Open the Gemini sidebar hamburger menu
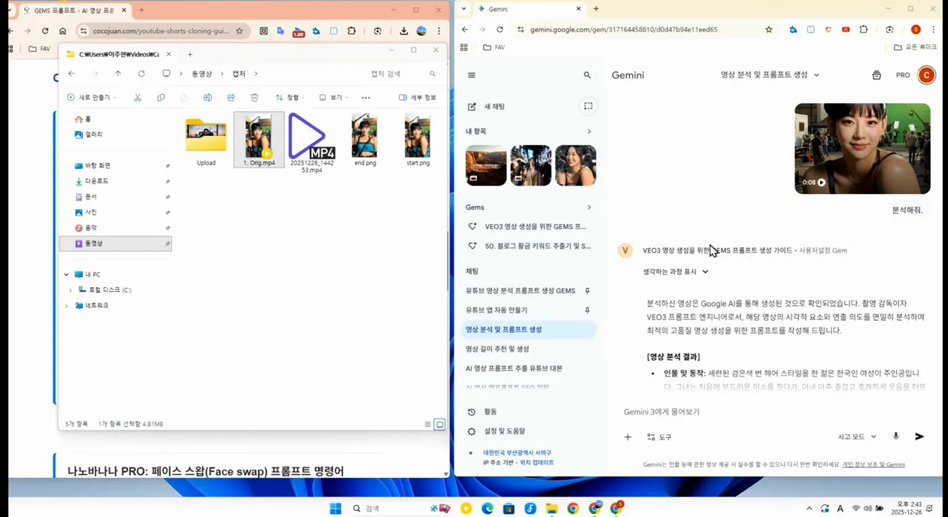This screenshot has width=948, height=517. coord(472,75)
